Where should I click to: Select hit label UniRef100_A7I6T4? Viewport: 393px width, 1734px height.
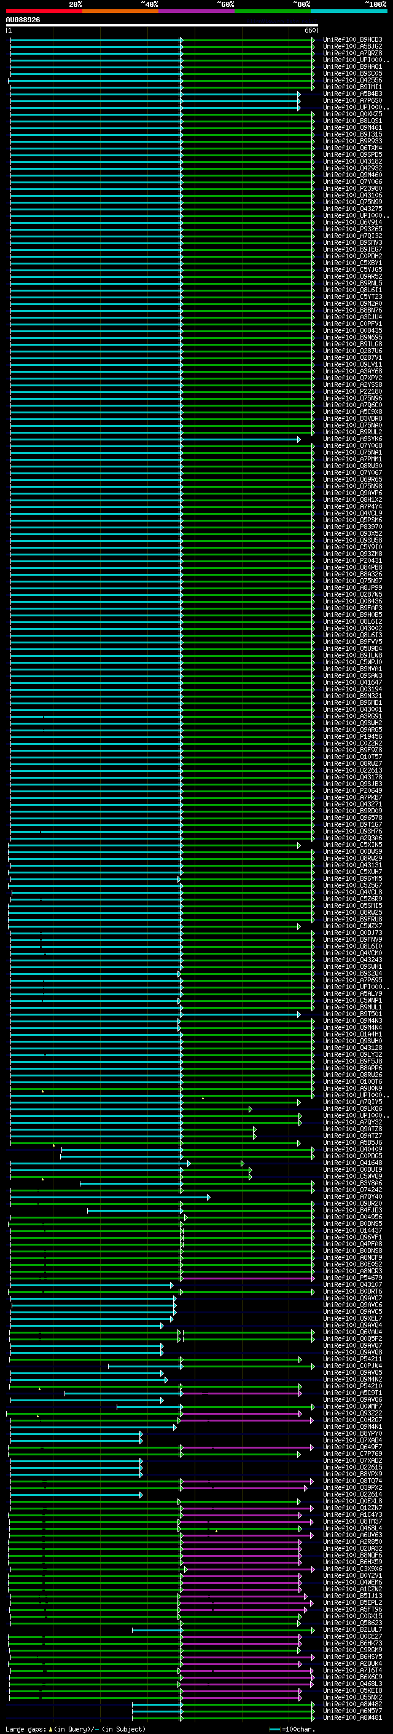[x=352, y=1671]
